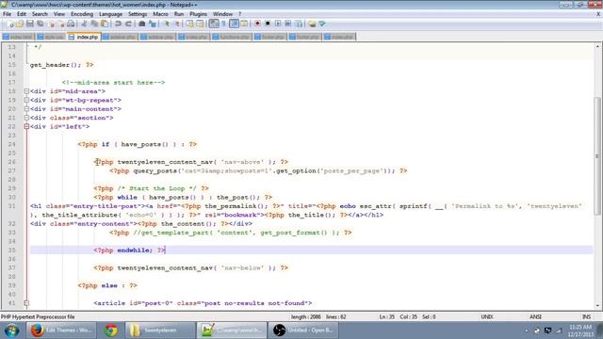Collapse the fold at line 41 article tag
Viewport: 603px width, 339px height.
[x=26, y=303]
